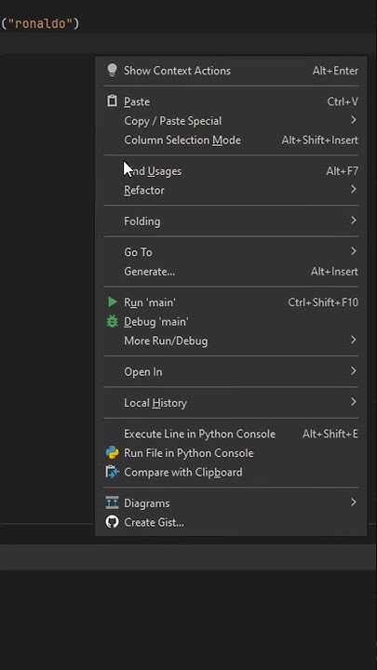This screenshot has width=377, height=670.
Task: Click the "ronaldo" string in the editor
Action: pyautogui.click(x=41, y=23)
